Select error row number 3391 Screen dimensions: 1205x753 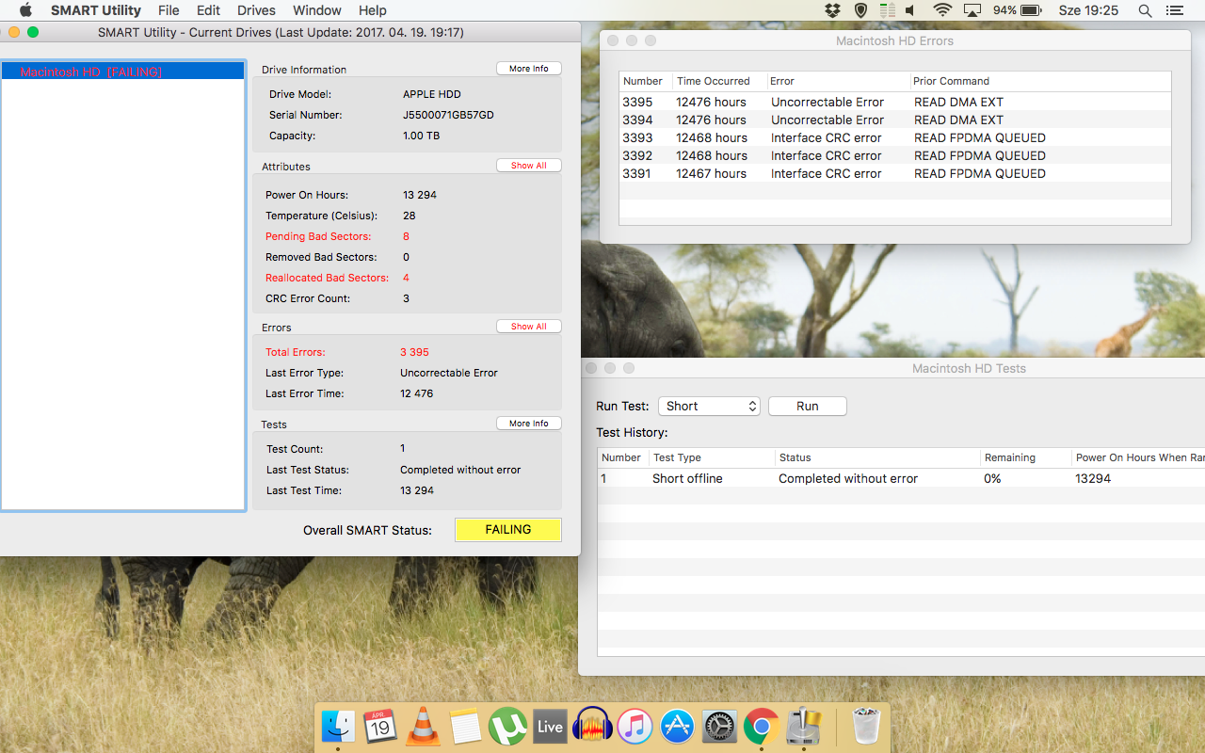(x=895, y=173)
